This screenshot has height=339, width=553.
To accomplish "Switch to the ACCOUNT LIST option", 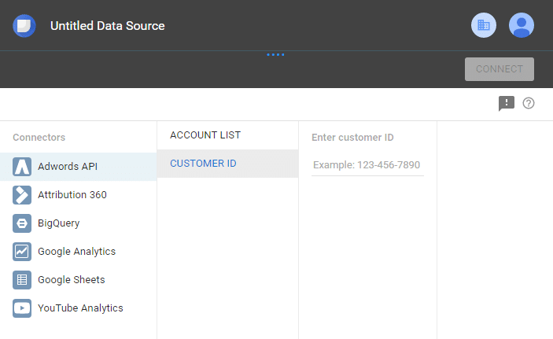I will point(205,135).
